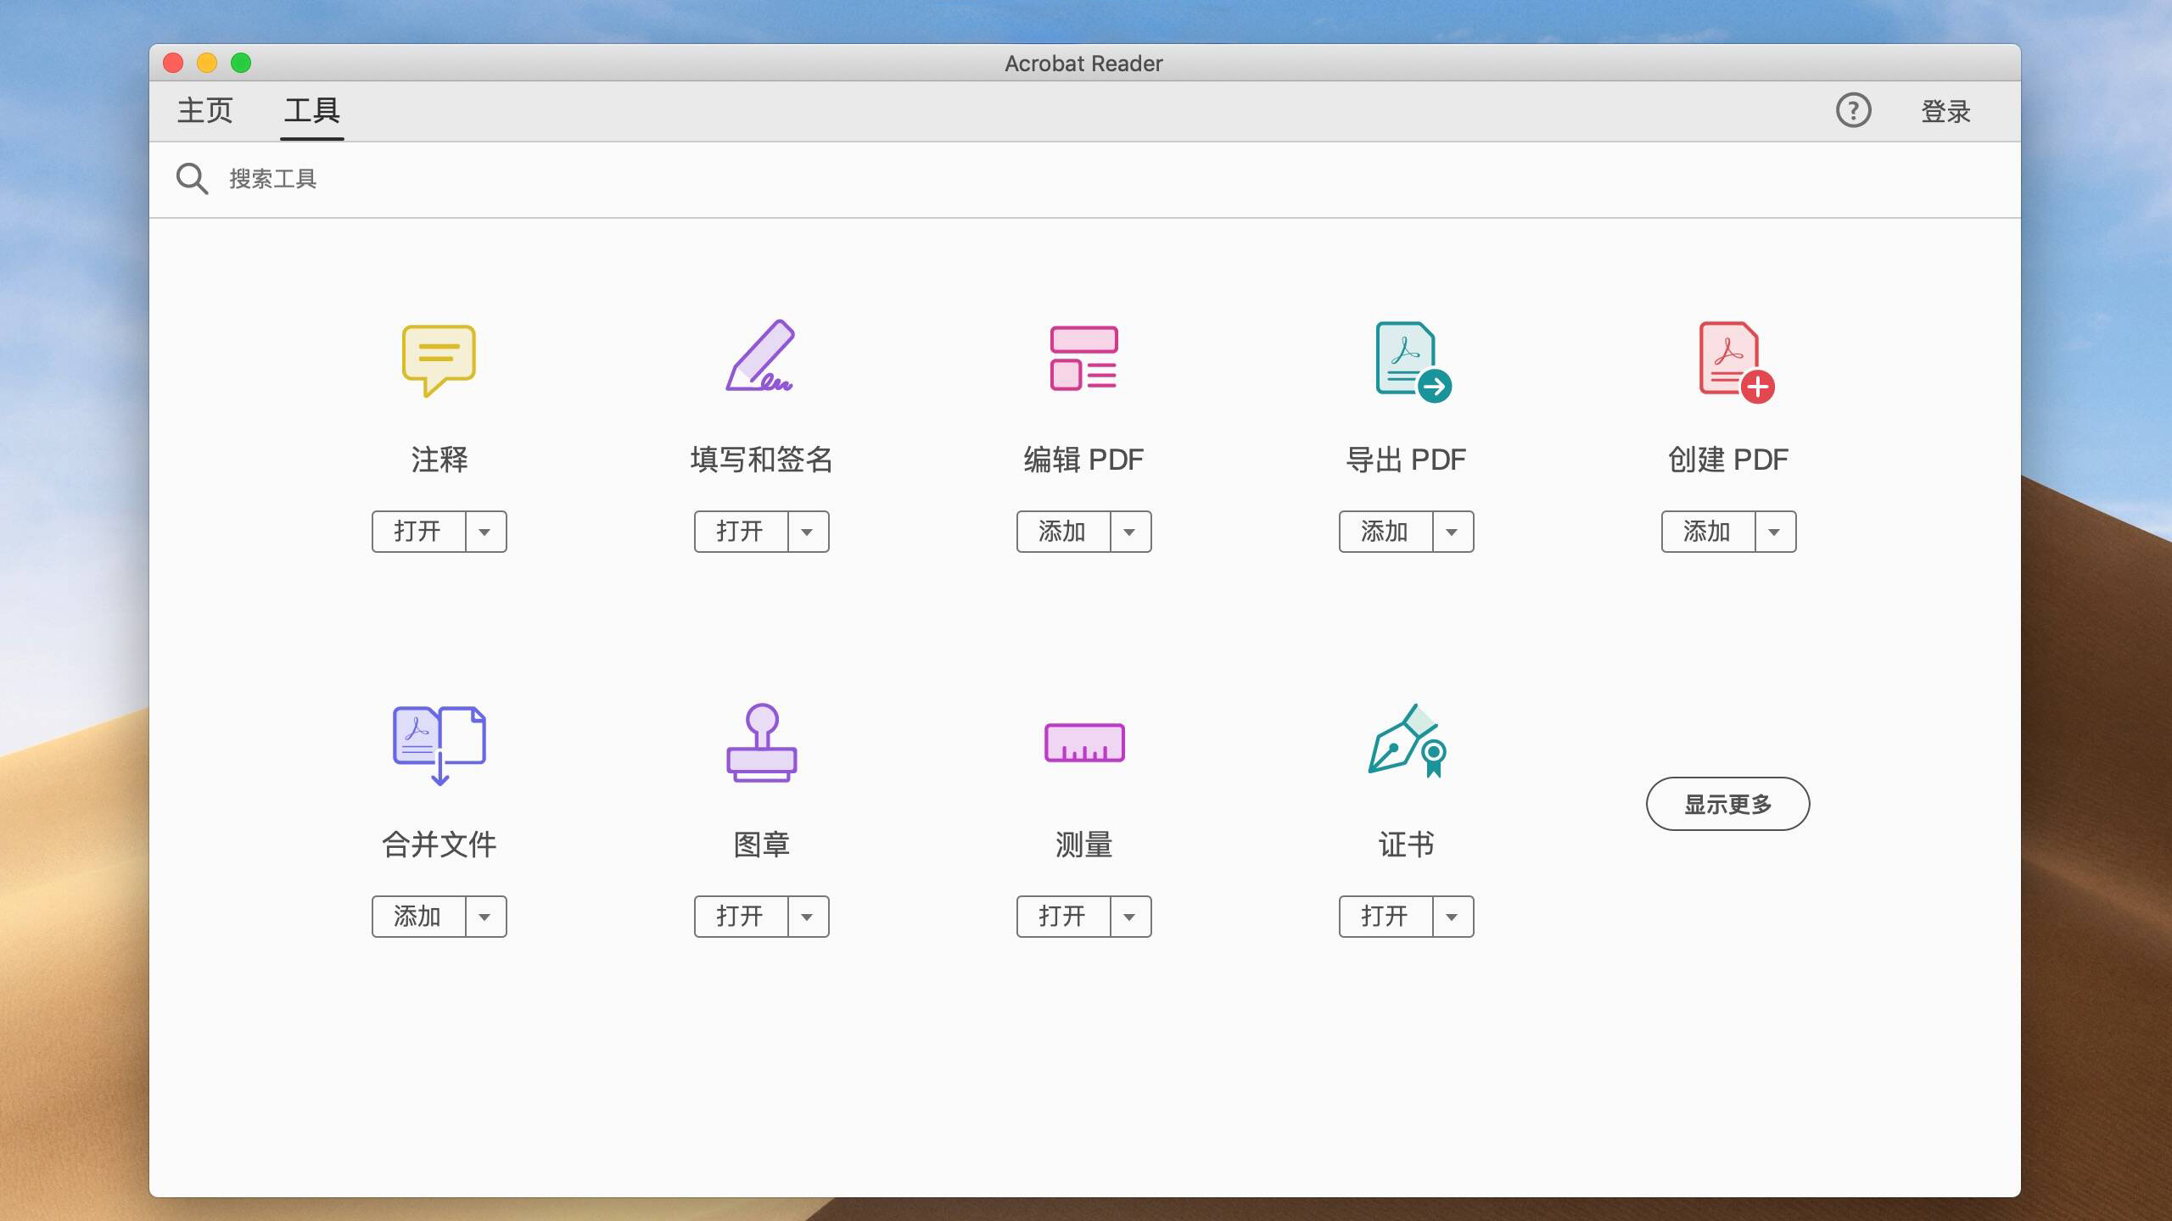
Task: Select the 创建 PDF document plus icon
Action: [x=1734, y=361]
